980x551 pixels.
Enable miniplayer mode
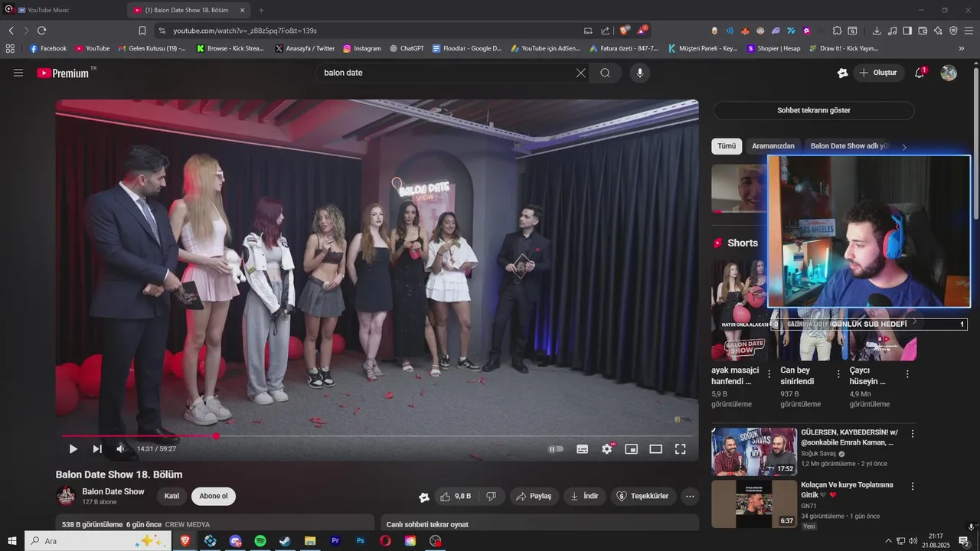(632, 449)
